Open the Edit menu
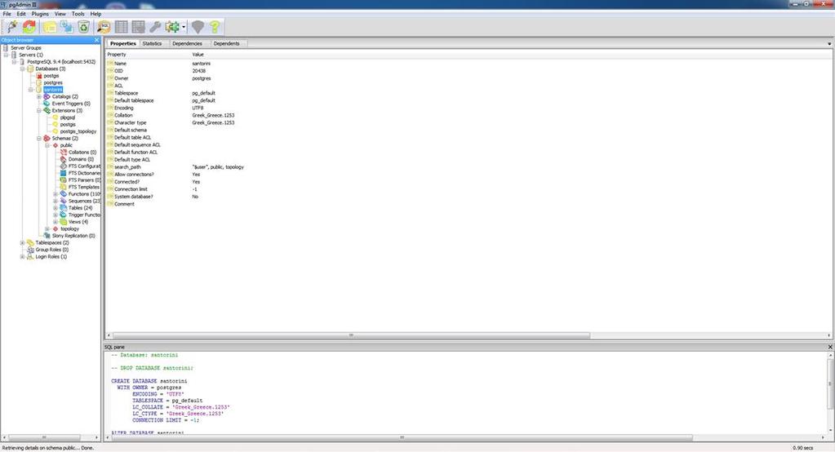The width and height of the screenshot is (835, 452). 21,14
